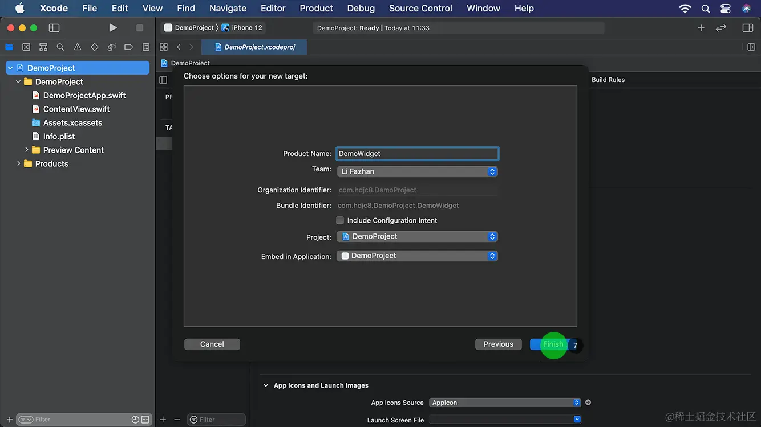This screenshot has width=761, height=427.
Task: Select ContentView.swift in navigator
Action: click(x=76, y=109)
